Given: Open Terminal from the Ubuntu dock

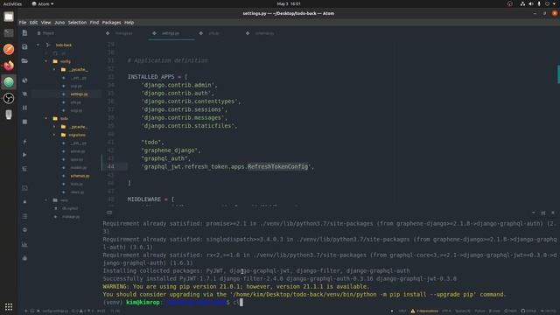Looking at the screenshot, I should coord(9,33).
